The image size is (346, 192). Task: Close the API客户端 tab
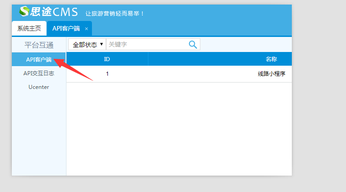coord(86,29)
